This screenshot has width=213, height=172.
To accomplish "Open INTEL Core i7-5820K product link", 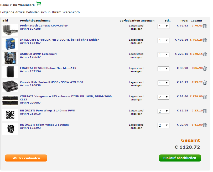I will tap(59, 40).
